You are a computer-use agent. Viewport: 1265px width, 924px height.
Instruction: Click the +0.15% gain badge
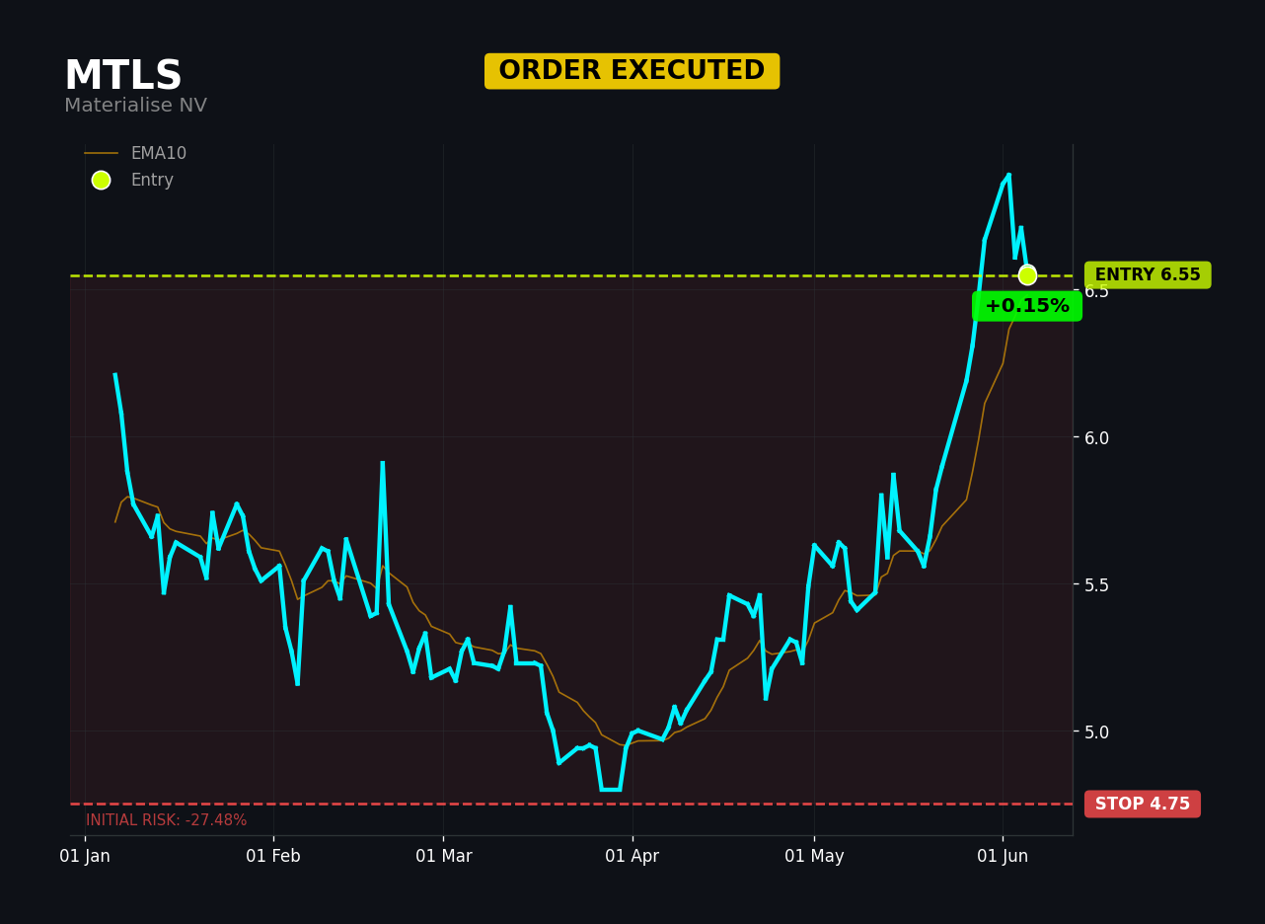(x=1027, y=306)
